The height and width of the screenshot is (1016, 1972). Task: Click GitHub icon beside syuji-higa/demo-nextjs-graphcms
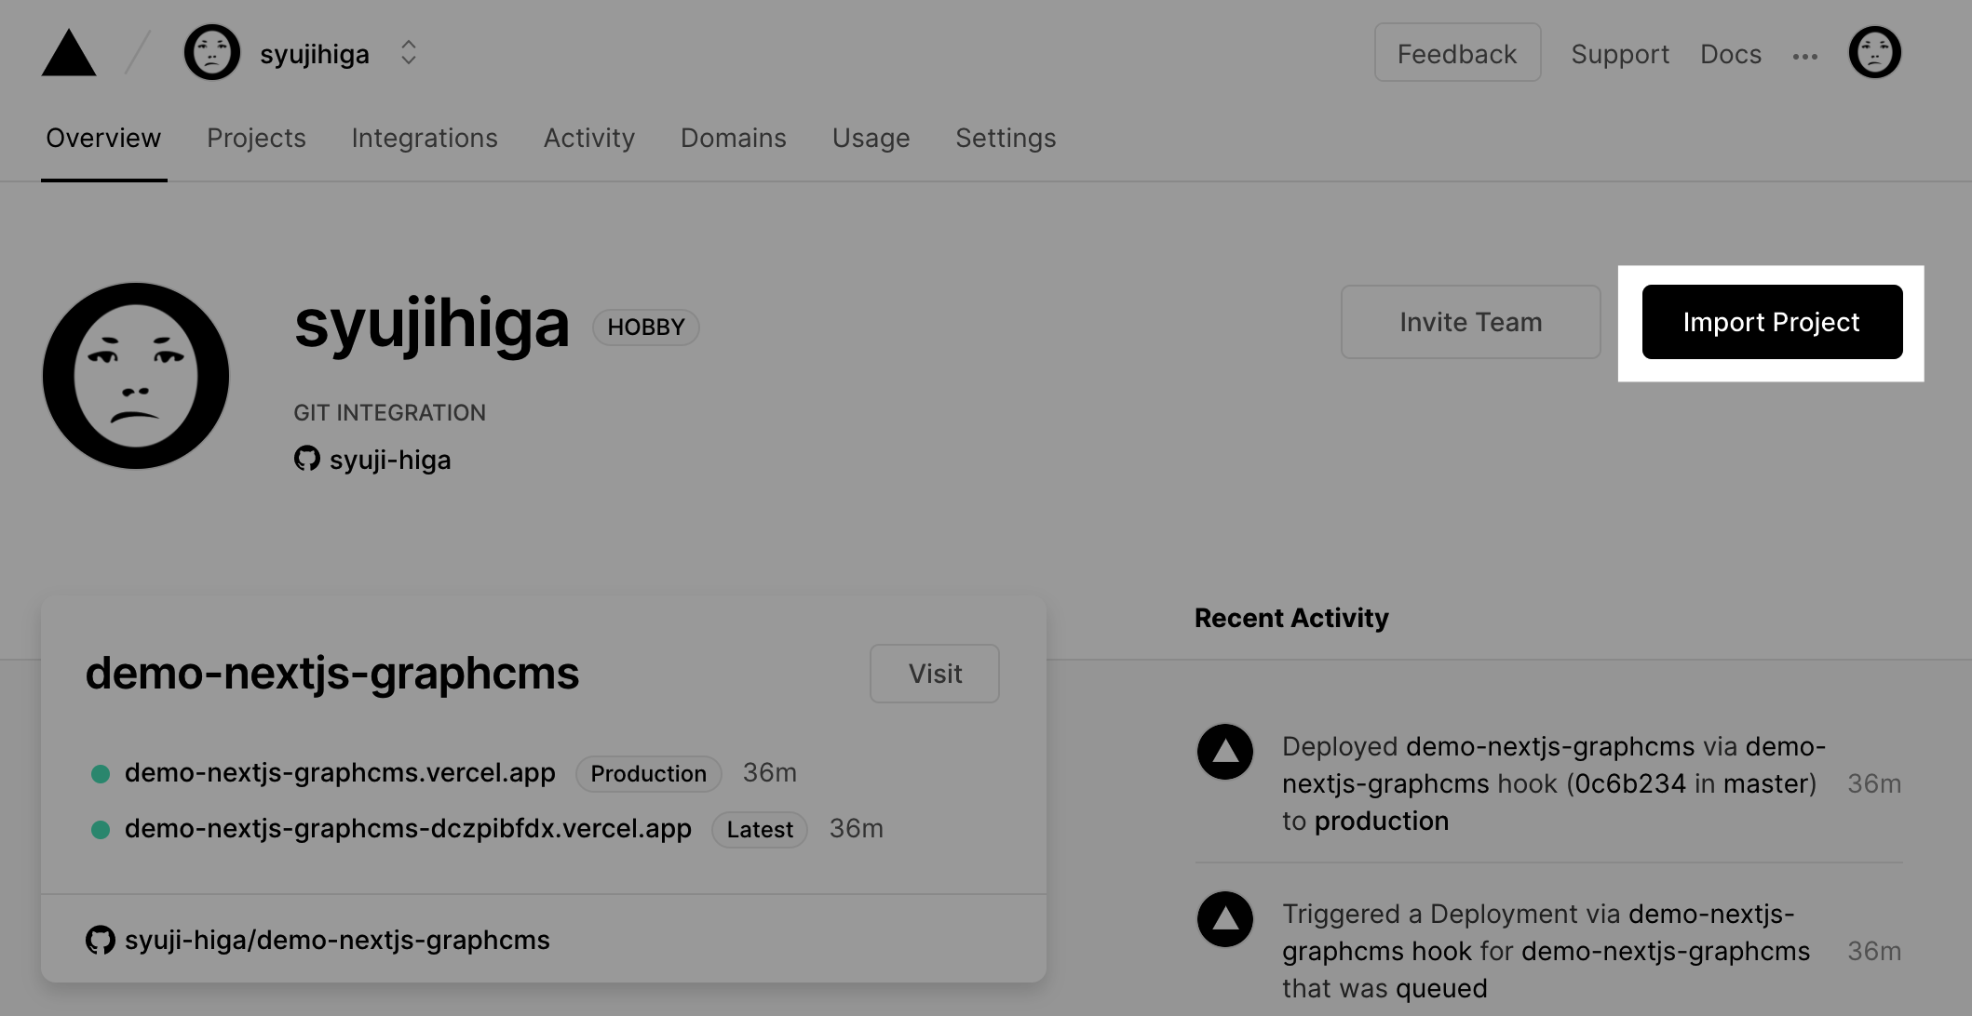pyautogui.click(x=100, y=940)
